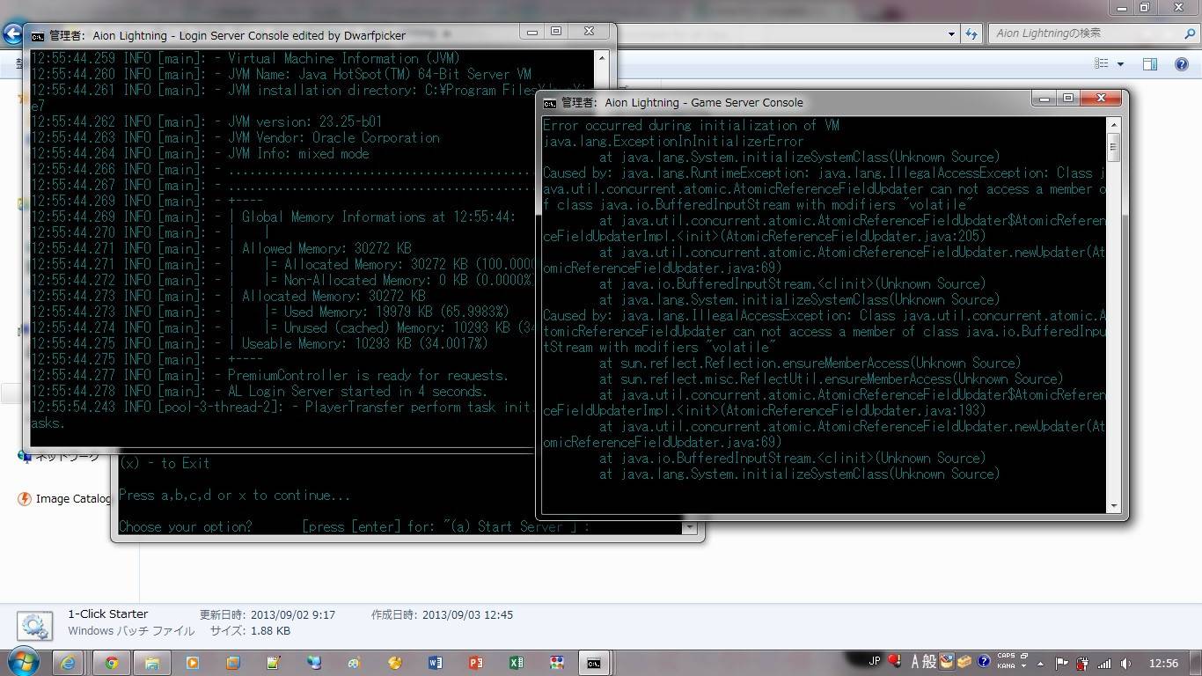This screenshot has width=1202, height=676.
Task: Click the JP input language indicator
Action: [874, 661]
